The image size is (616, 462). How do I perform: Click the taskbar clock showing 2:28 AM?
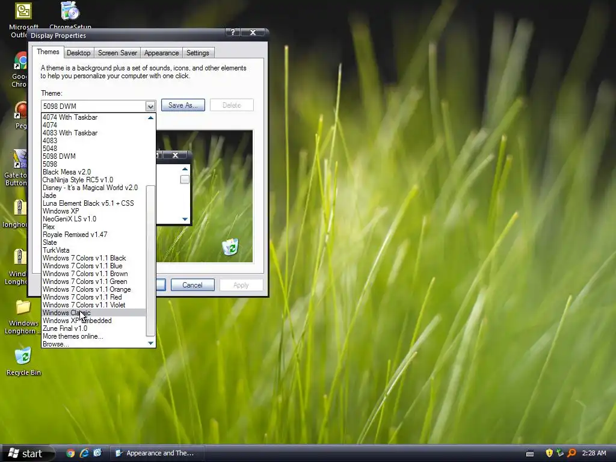[594, 453]
